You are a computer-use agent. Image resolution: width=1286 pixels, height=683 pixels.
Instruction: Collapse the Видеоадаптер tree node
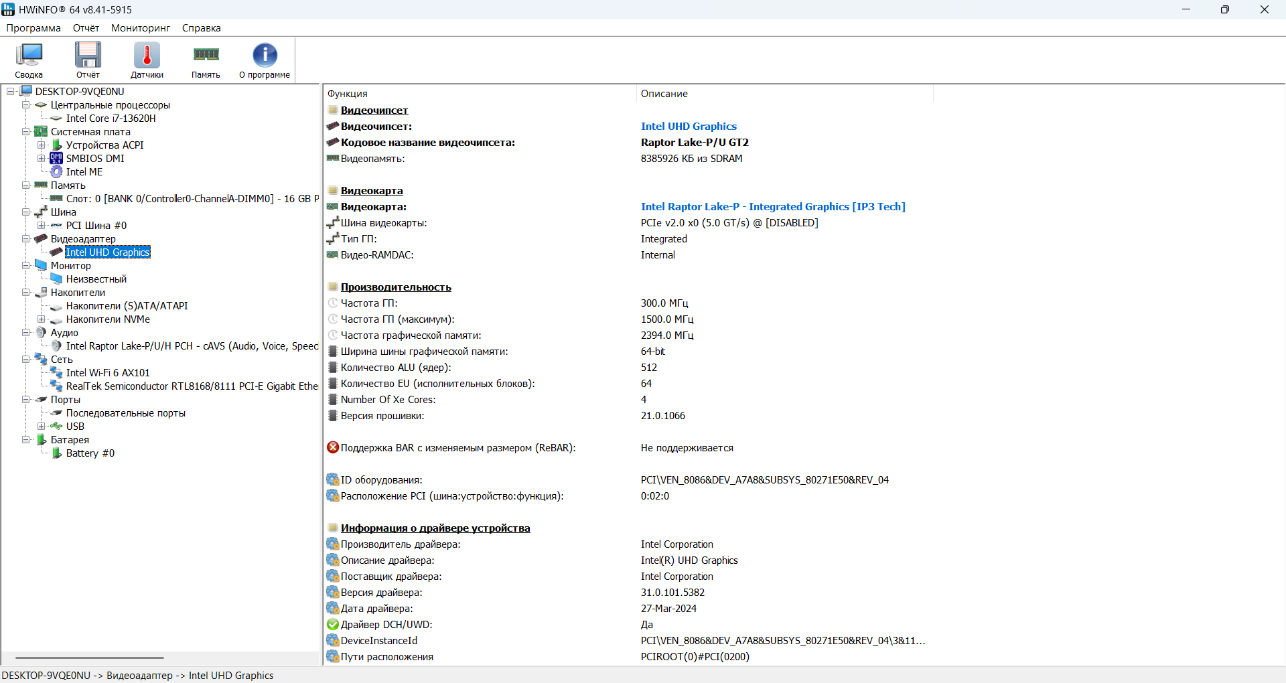[25, 239]
